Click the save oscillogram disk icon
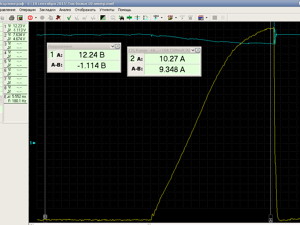 20,18
